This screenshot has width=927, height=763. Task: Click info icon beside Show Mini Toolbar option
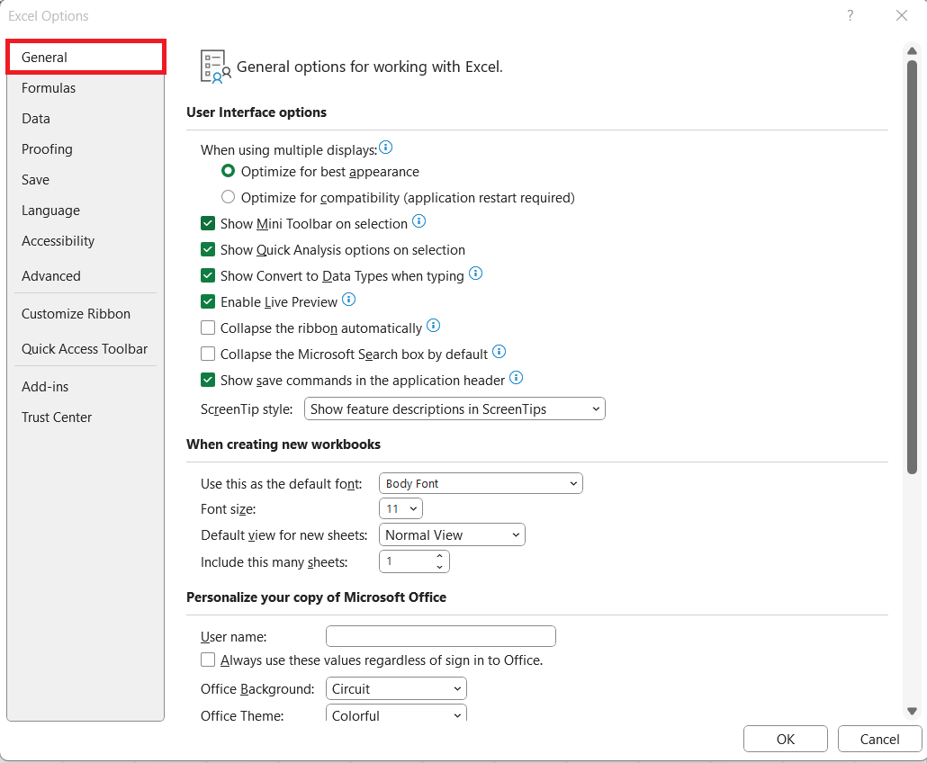418,221
